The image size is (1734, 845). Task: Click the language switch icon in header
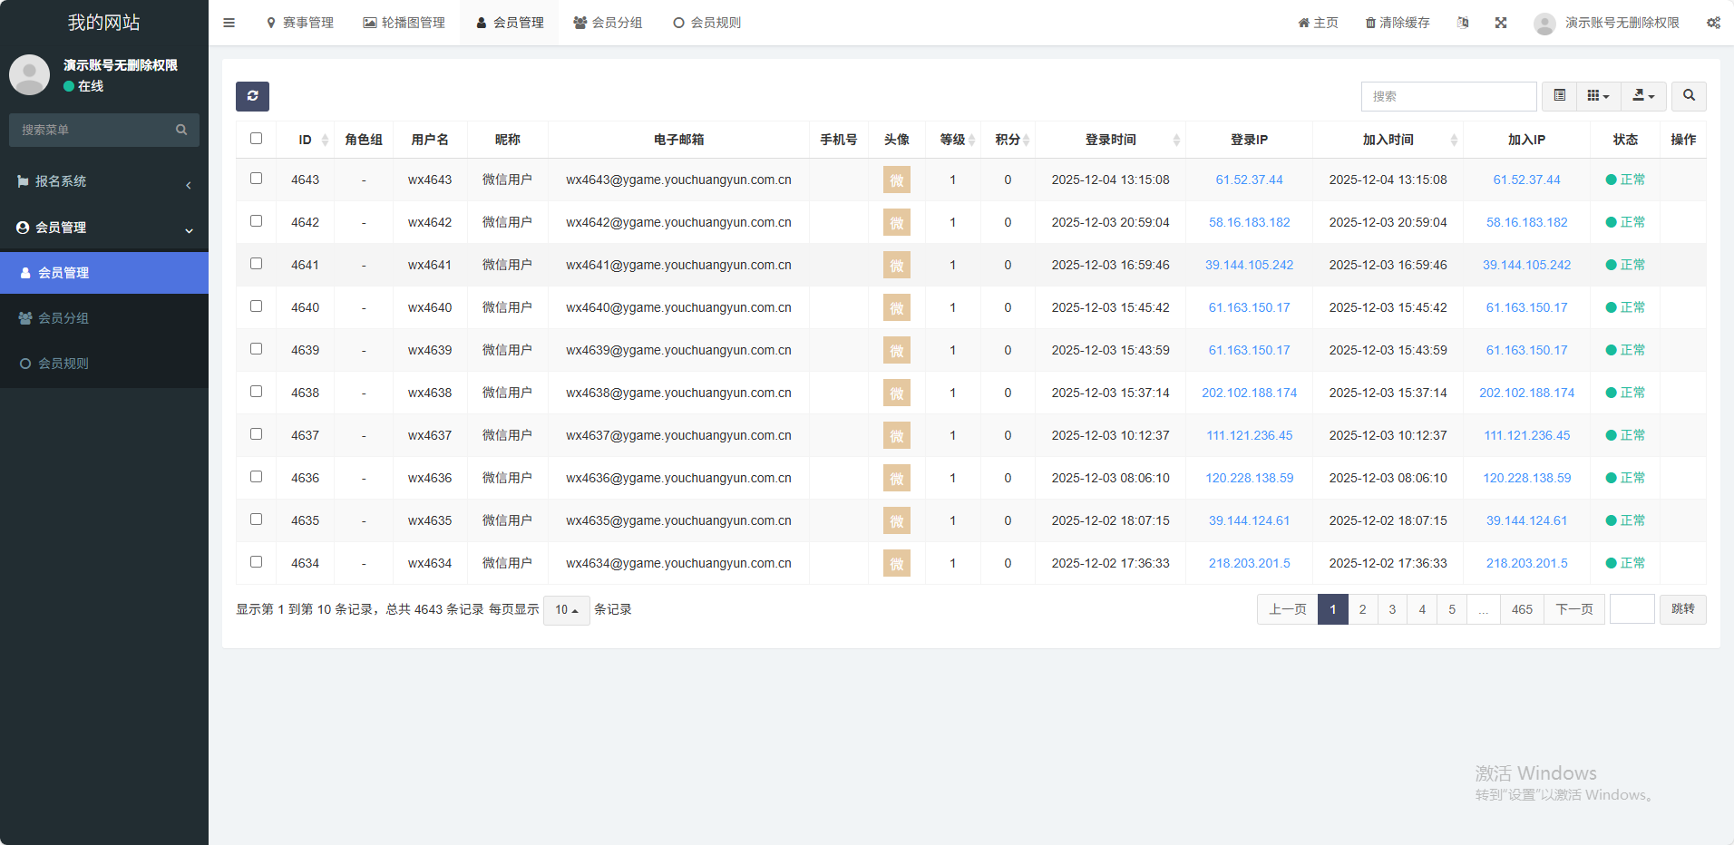coord(1463,23)
